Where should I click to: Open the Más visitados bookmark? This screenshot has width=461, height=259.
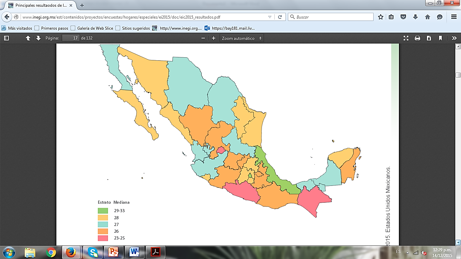(17, 28)
